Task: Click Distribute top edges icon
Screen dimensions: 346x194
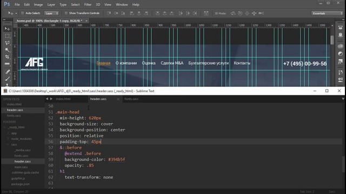Action: pyautogui.click(x=157, y=13)
